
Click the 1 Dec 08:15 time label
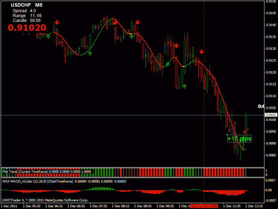(121, 206)
